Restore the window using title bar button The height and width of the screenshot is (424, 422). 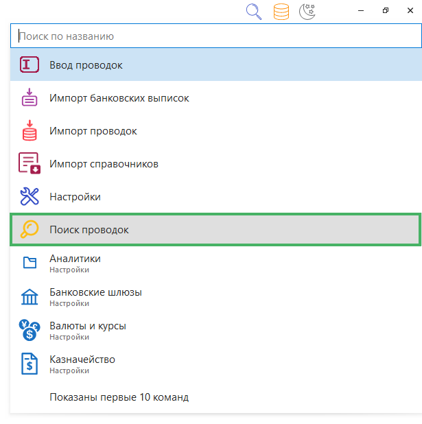pos(386,10)
